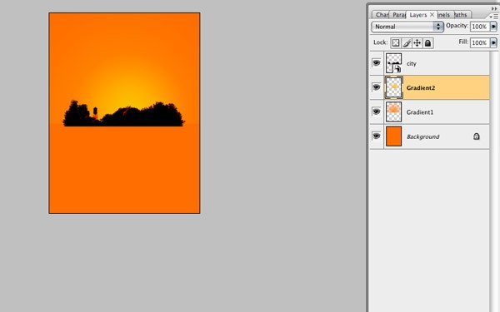The width and height of the screenshot is (500, 312).
Task: Switch to the Character tab
Action: point(381,15)
